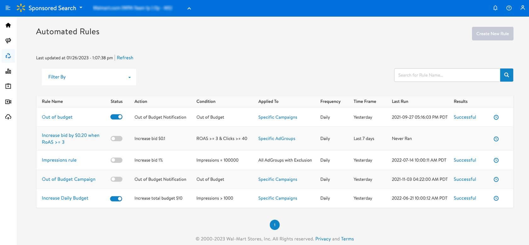Open the hamburger menu in top bar
This screenshot has width=529, height=245.
point(8,8)
